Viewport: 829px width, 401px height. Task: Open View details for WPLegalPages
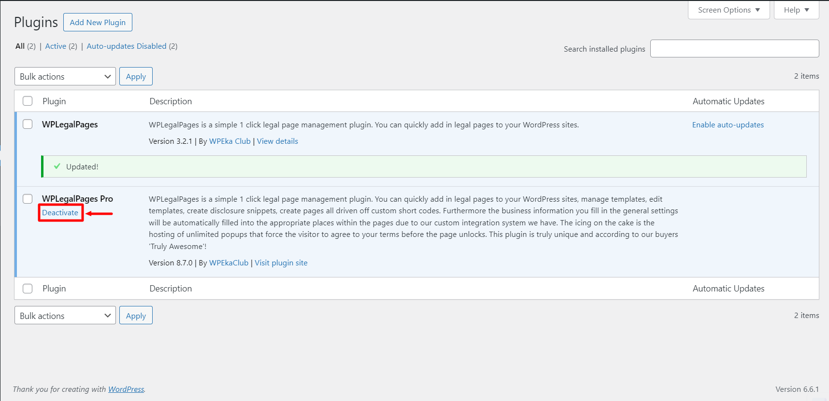tap(277, 141)
